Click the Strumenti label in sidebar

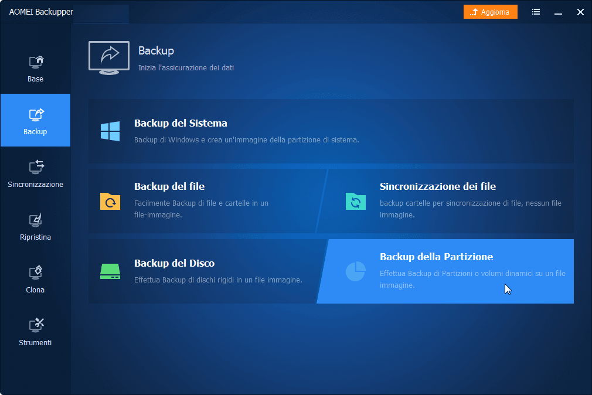coord(35,342)
